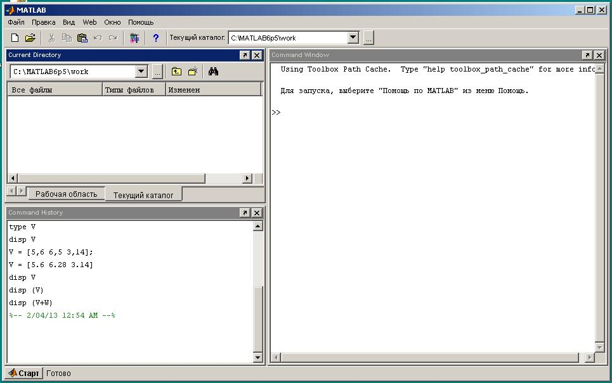Create new folder icon in Current Directory

(193, 72)
